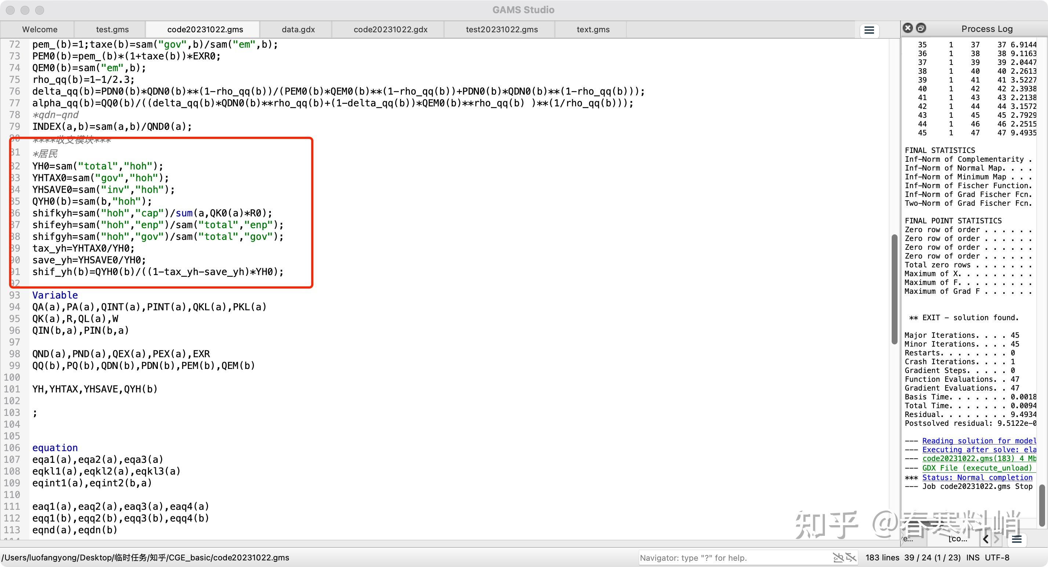Open the log tabs hamburger menu
Image resolution: width=1048 pixels, height=567 pixels.
[x=1017, y=539]
